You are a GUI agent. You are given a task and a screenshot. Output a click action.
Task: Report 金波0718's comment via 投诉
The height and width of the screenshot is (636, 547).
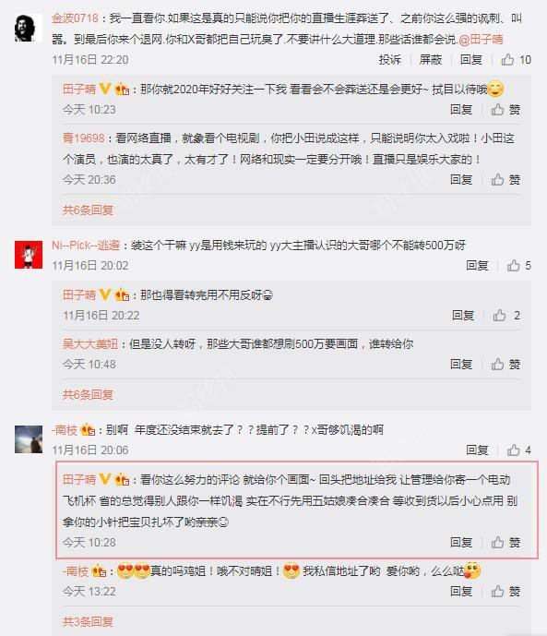click(x=390, y=60)
